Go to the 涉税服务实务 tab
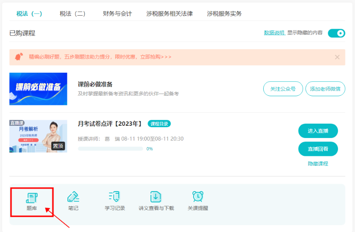355x232 pixels. pos(224,13)
